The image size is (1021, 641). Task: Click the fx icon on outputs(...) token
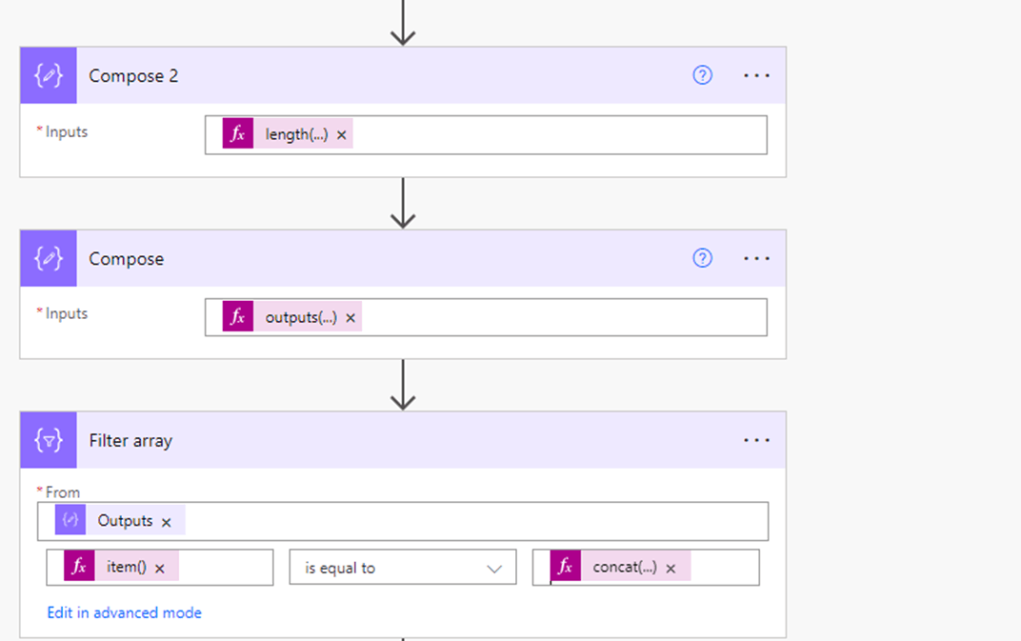[238, 316]
